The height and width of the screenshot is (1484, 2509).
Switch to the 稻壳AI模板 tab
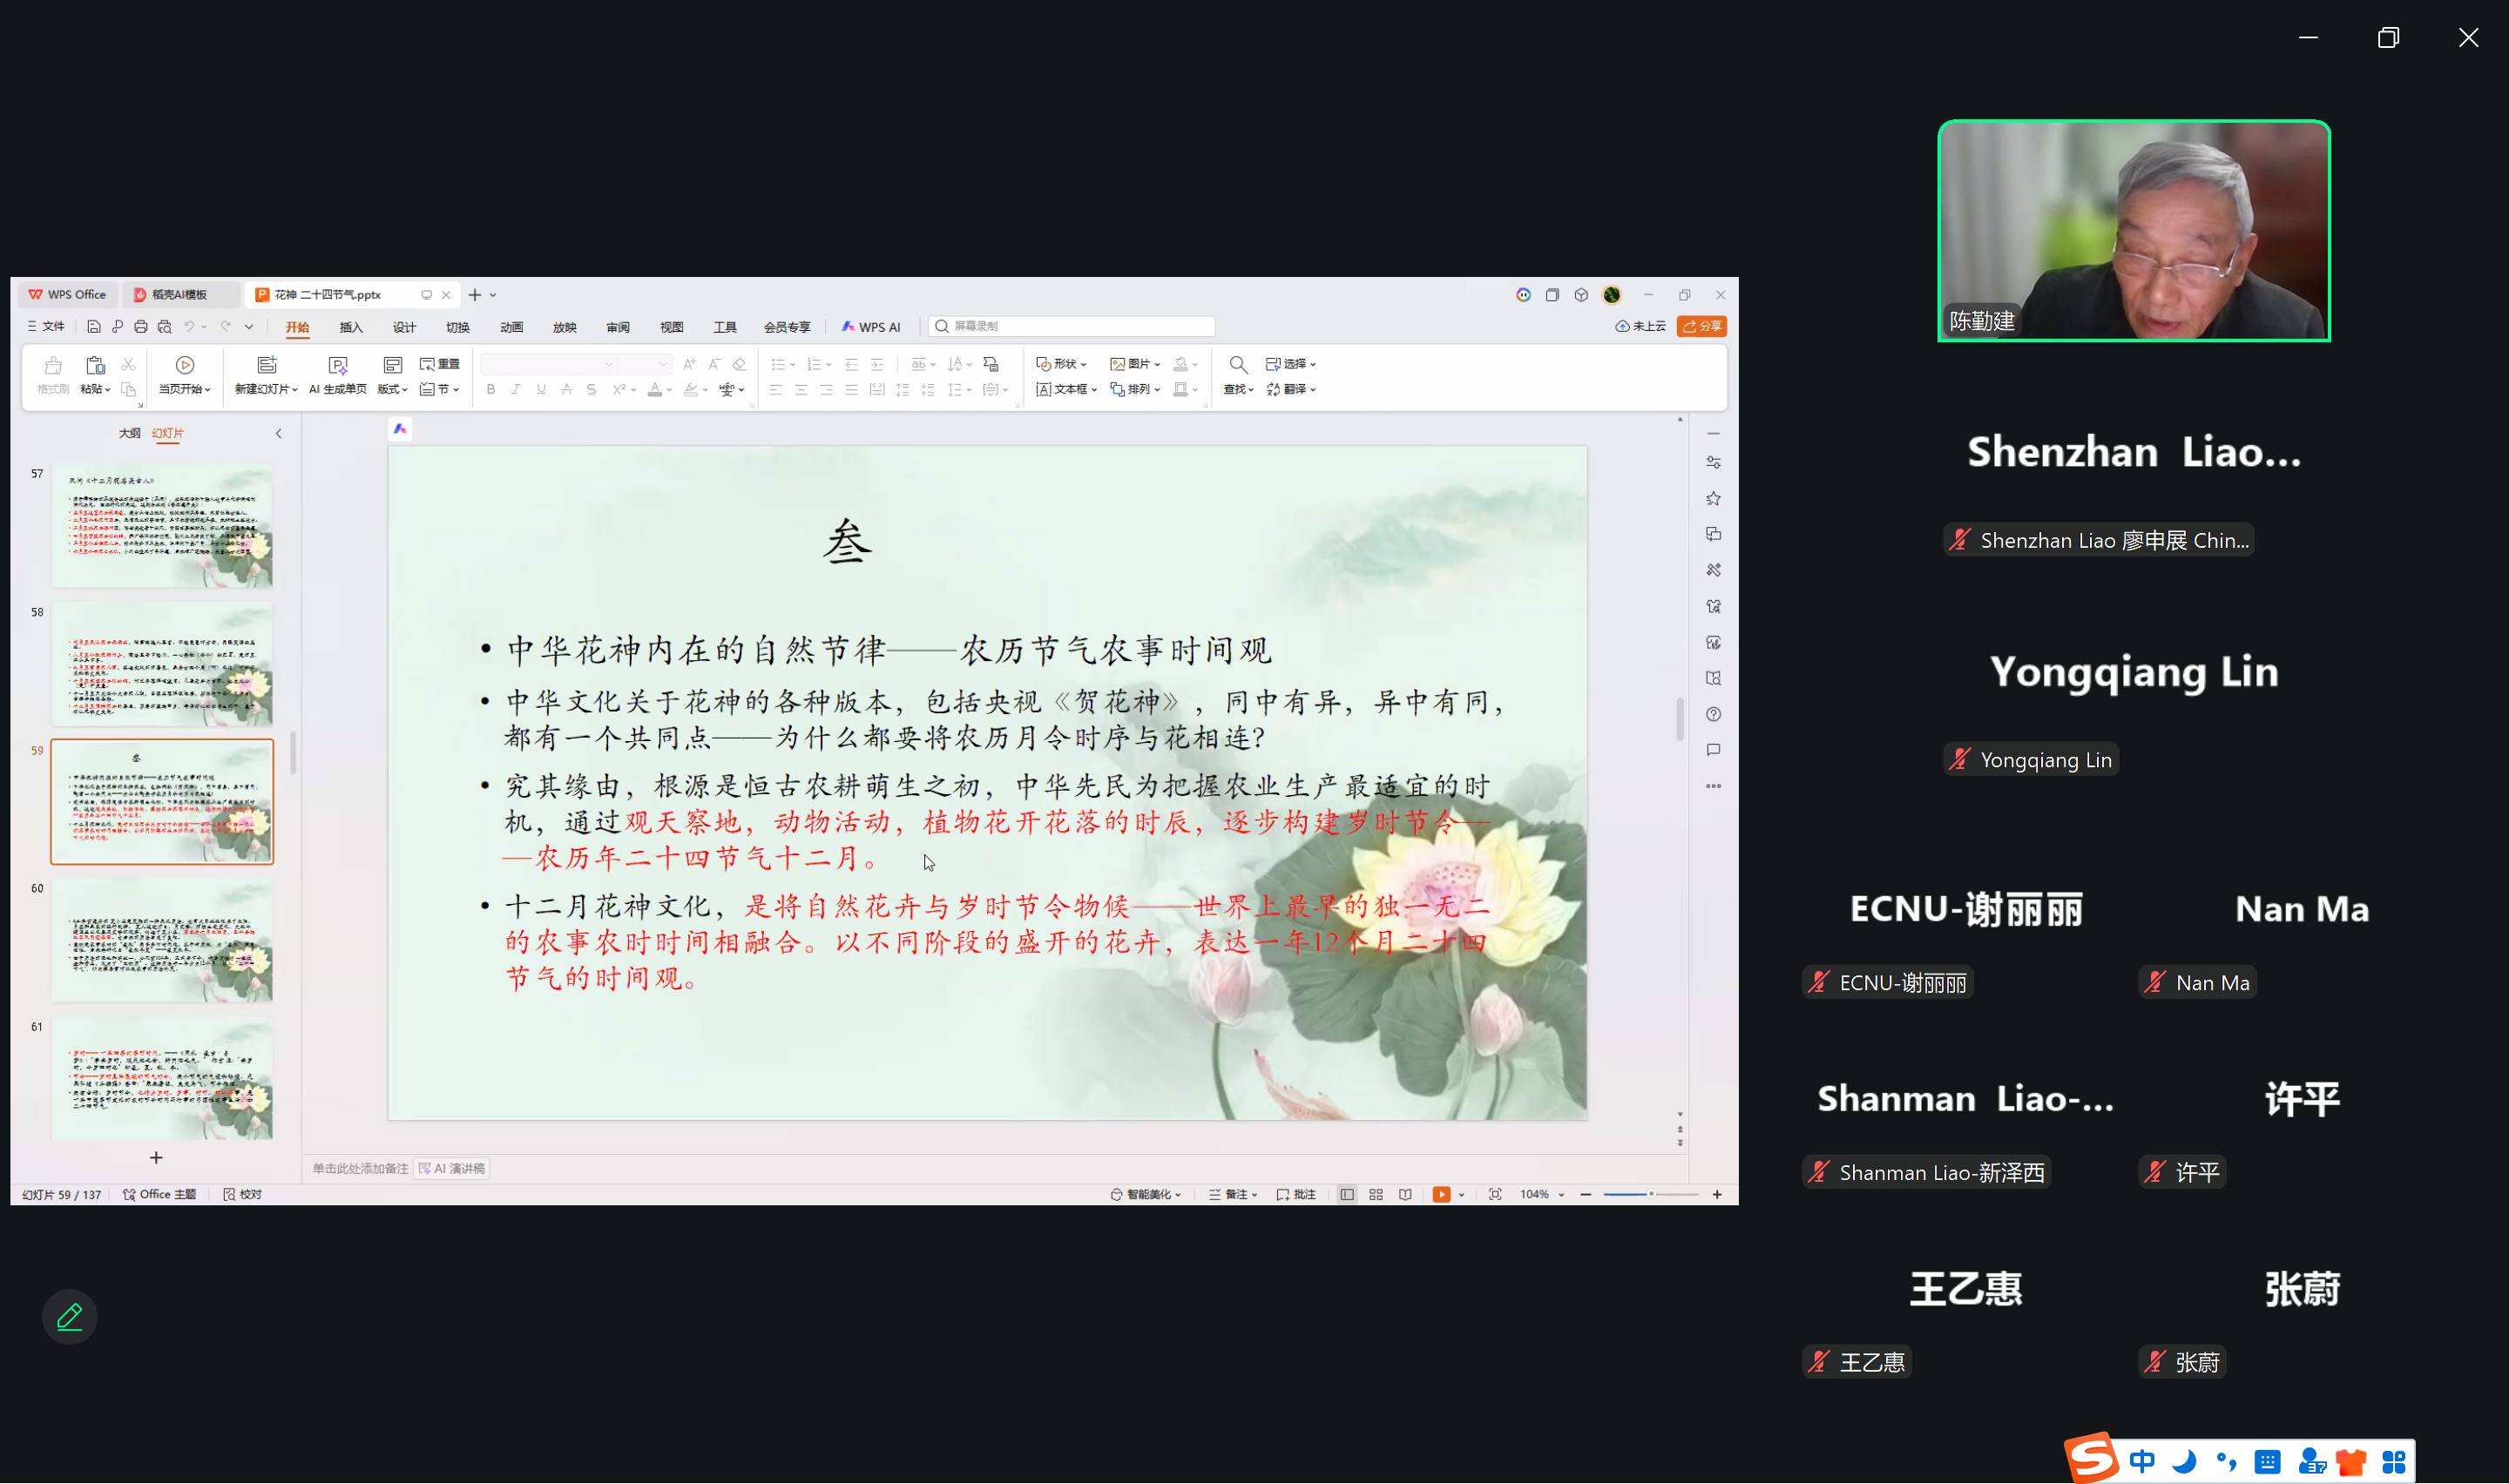pos(180,294)
